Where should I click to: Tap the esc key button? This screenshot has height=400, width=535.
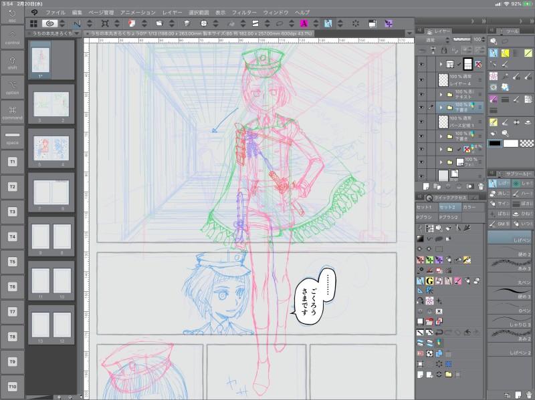[12, 15]
